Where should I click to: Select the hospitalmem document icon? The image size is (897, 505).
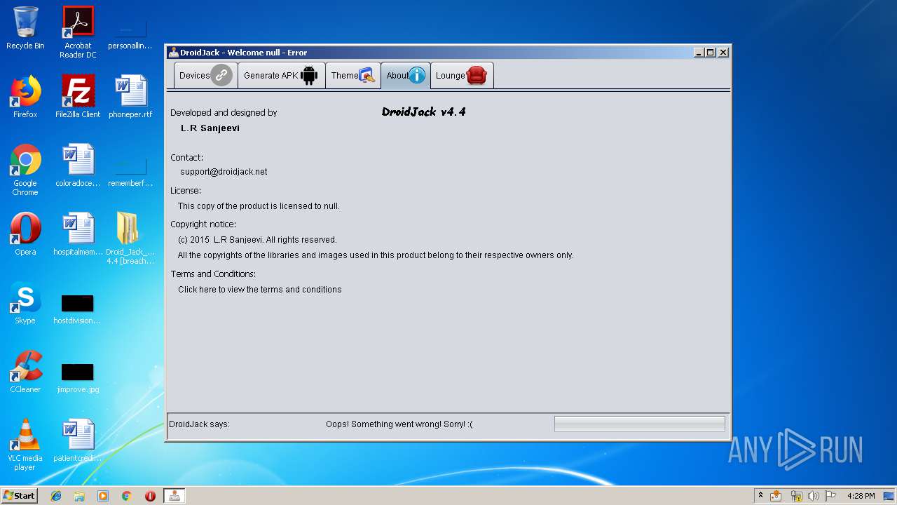tap(78, 234)
